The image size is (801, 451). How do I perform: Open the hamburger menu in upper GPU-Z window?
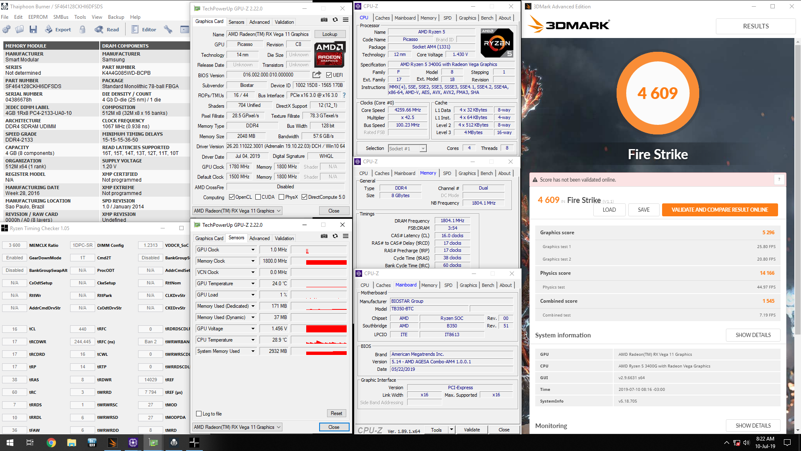pos(346,20)
